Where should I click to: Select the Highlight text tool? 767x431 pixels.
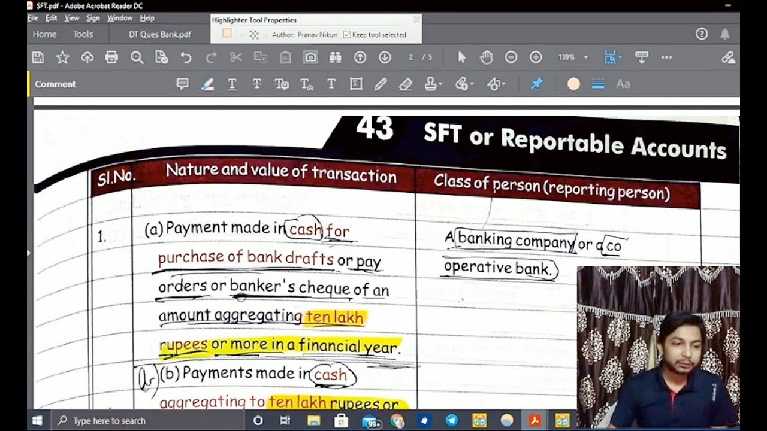pos(207,84)
